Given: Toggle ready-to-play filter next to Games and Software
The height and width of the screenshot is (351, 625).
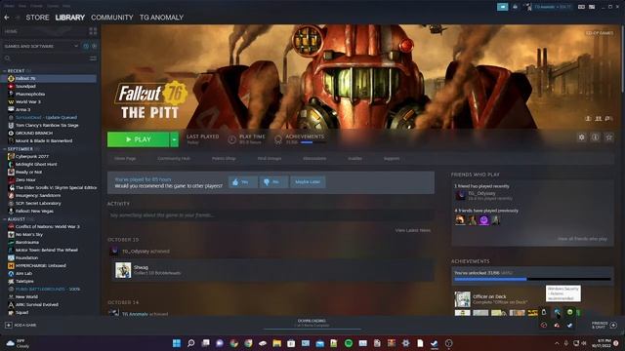Looking at the screenshot, I should tap(95, 46).
